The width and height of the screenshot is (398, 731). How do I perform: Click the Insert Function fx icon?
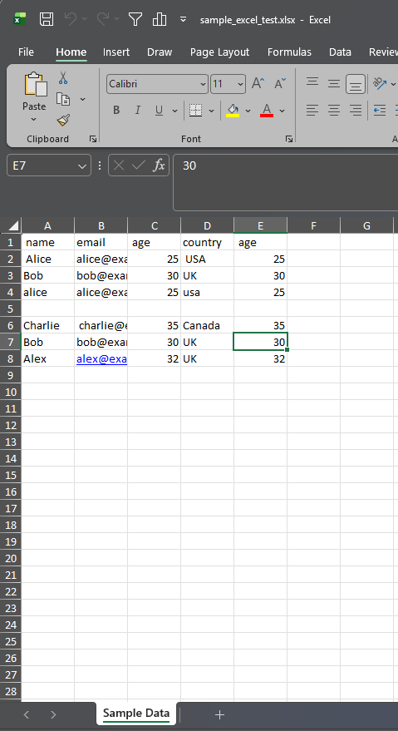tap(159, 165)
